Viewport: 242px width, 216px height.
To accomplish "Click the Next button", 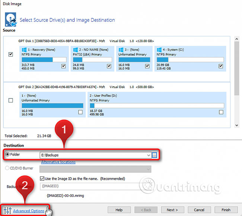I will (172, 210).
